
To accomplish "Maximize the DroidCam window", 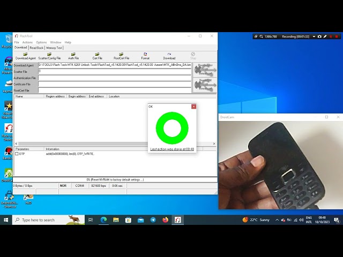I will [x=326, y=117].
